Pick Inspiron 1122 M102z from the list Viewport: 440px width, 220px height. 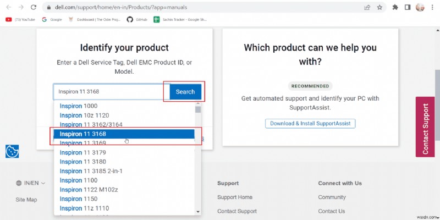pos(88,190)
